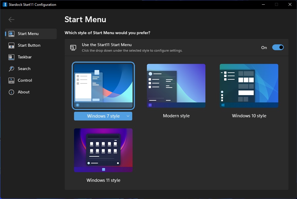Click the Use Start11 Start Menu monitor icon
This screenshot has height=199, width=297.
pos(73,48)
